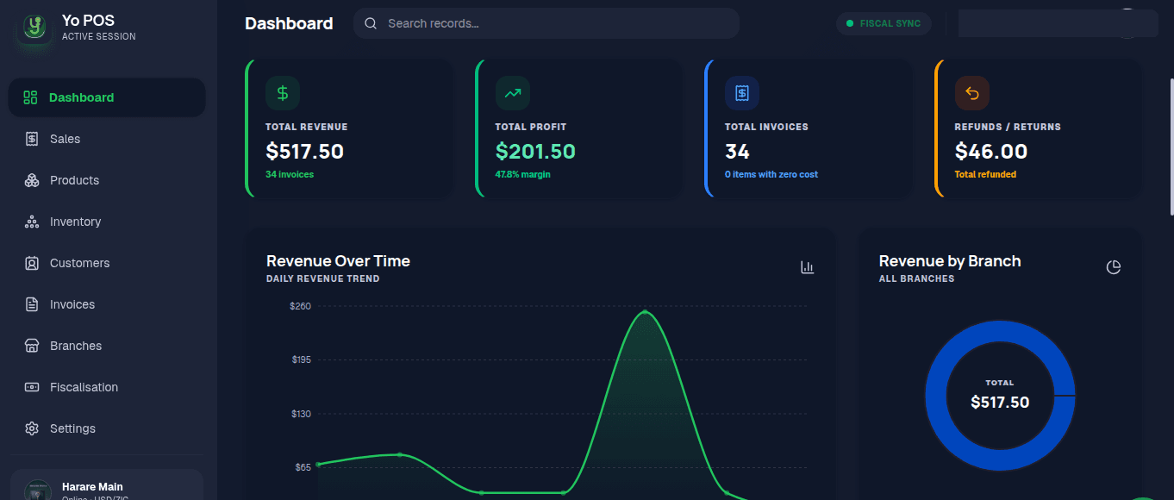1174x500 pixels.
Task: Click the Revenue by Branch heading
Action: 950,261
